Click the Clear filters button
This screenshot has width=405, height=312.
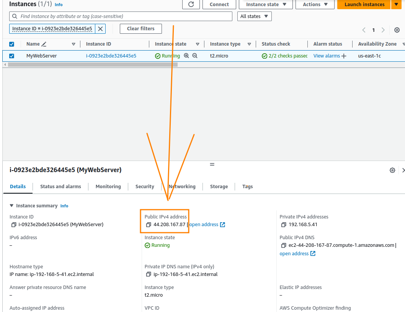pyautogui.click(x=141, y=28)
